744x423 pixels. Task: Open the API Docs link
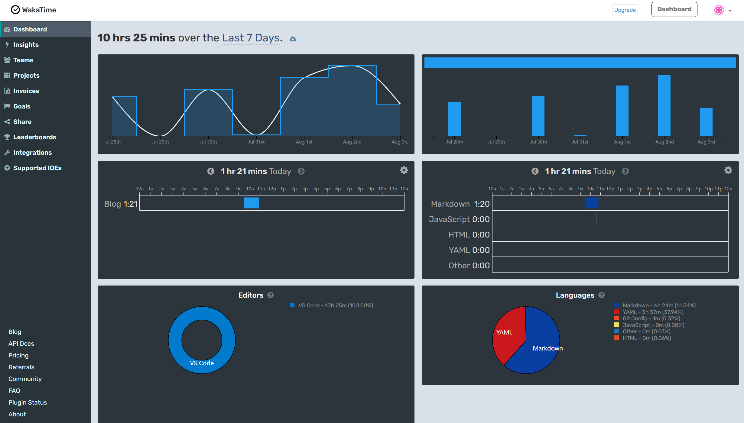tap(21, 344)
